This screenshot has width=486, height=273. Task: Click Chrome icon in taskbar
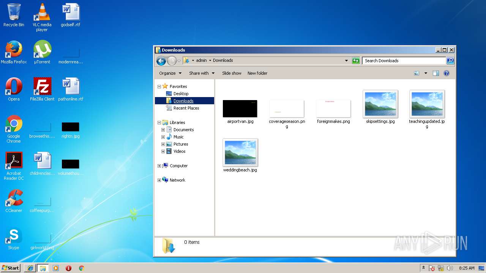pyautogui.click(x=81, y=268)
